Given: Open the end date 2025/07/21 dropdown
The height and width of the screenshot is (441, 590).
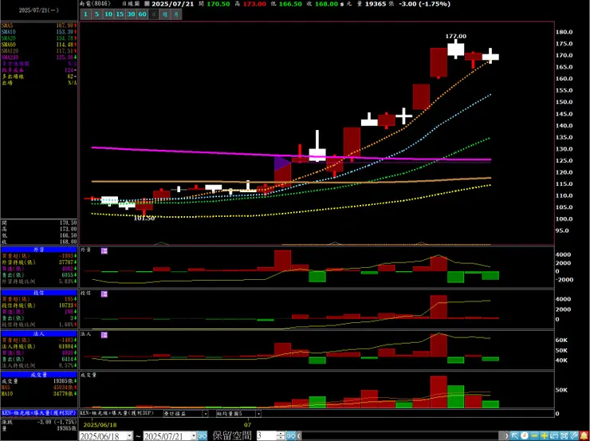Looking at the screenshot, I should [x=194, y=435].
